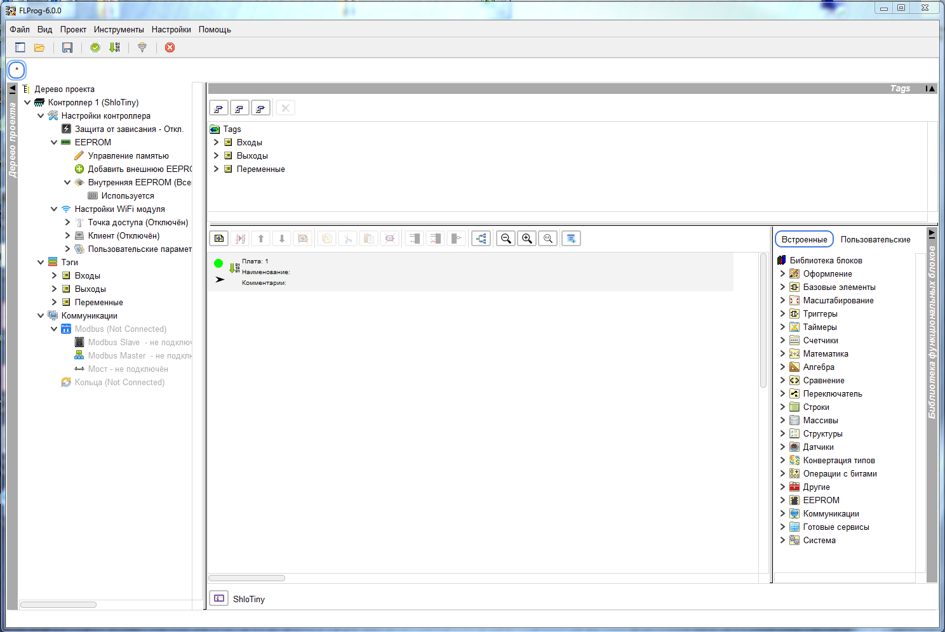
Task: Select Управление памятью tree item
Action: 128,155
